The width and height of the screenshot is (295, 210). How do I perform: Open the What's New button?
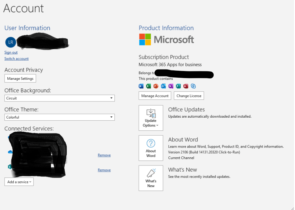(x=151, y=178)
